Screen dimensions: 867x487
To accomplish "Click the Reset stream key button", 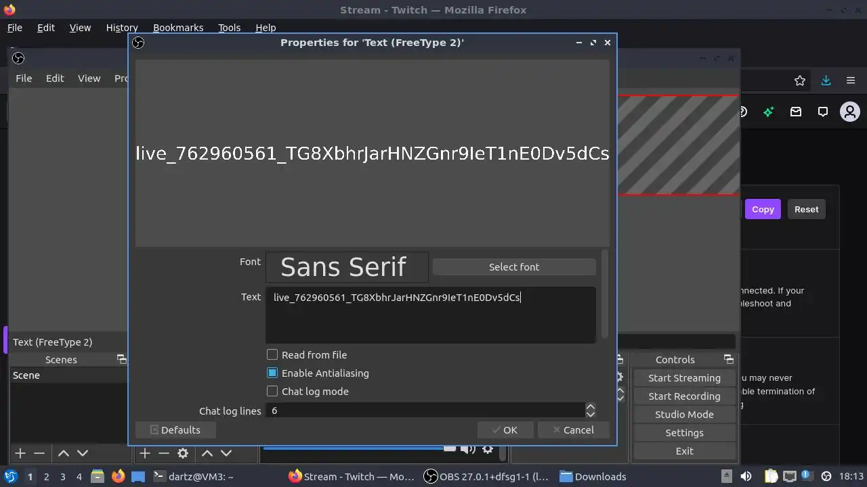I will 806,209.
